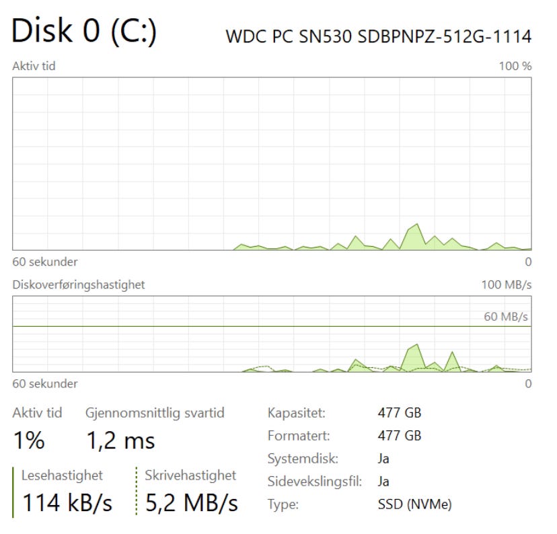Click the 1% active time value
Viewport: 557px width, 534px height.
pos(28,441)
